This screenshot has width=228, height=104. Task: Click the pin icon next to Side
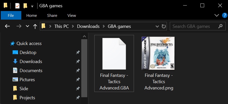(78, 89)
